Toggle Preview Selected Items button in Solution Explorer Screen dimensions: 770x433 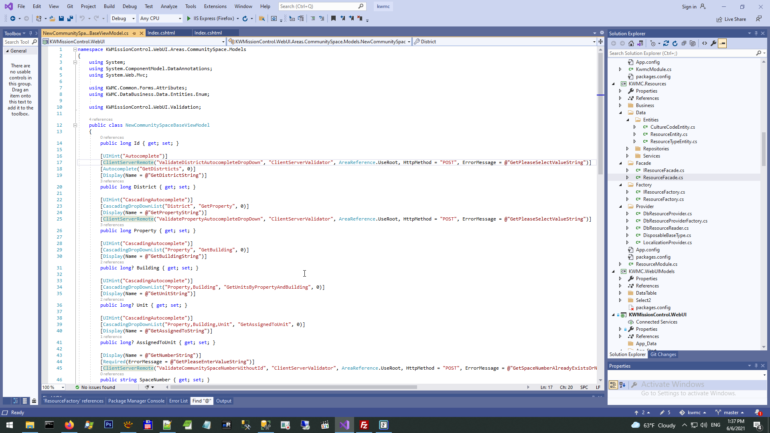pyautogui.click(x=722, y=43)
